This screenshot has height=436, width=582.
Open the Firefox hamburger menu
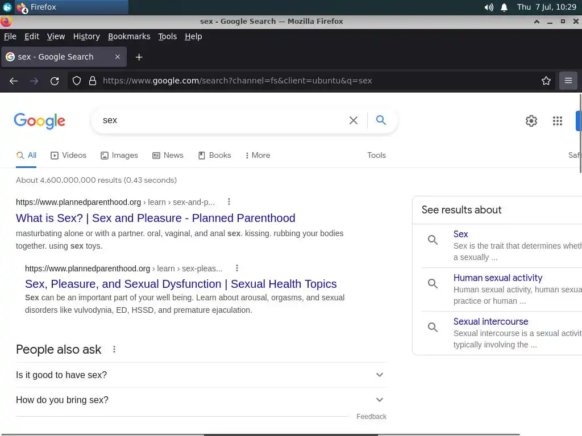568,81
